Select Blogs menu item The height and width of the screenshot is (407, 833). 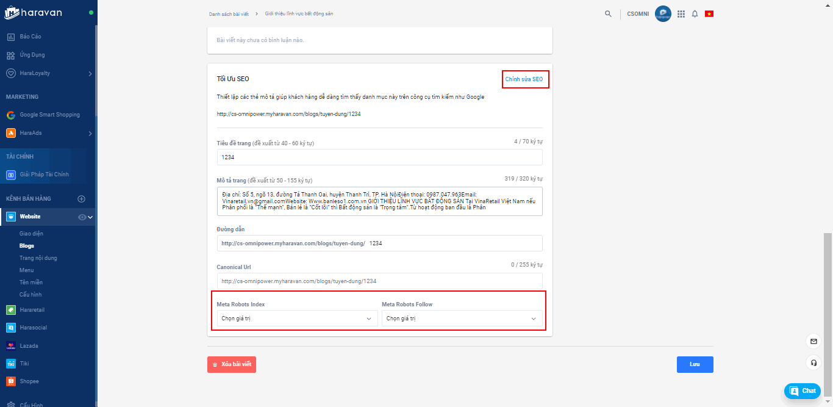coord(27,246)
